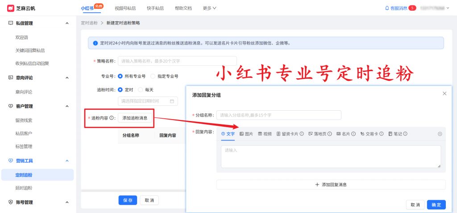Select the 笔记 reply type tab
457x213 pixels.
click(395, 134)
